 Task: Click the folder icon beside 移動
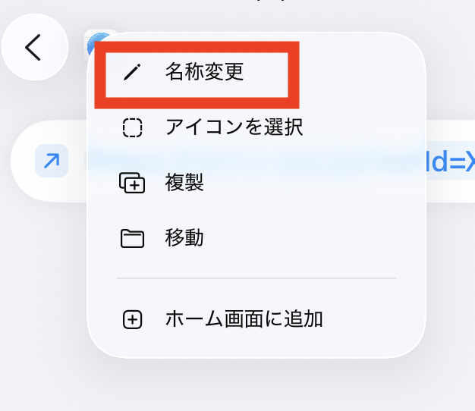132,239
